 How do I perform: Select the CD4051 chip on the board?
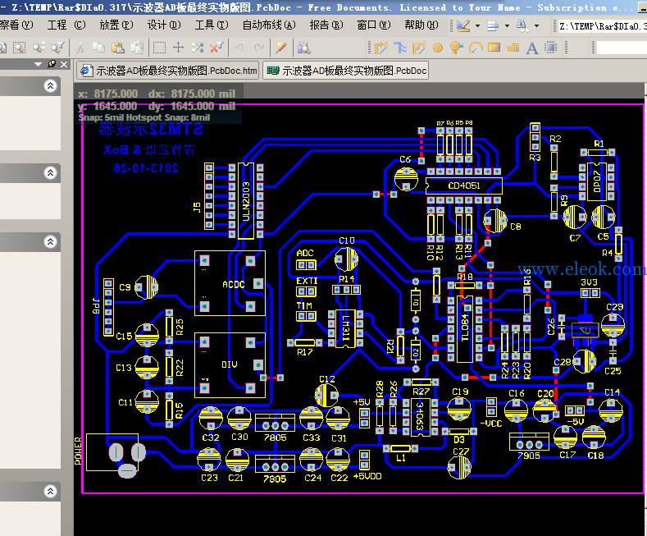464,186
